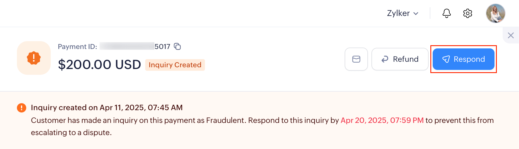Click the large orange alert badge
The height and width of the screenshot is (149, 519).
tap(34, 58)
